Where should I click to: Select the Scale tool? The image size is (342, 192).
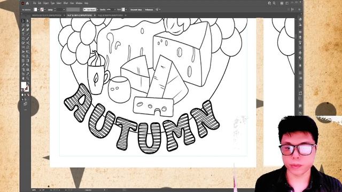tap(28, 47)
